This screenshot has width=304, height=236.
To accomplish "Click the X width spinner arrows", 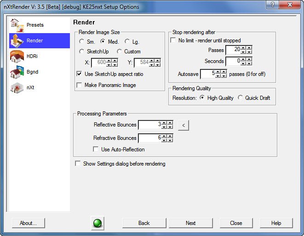I will point(112,63).
